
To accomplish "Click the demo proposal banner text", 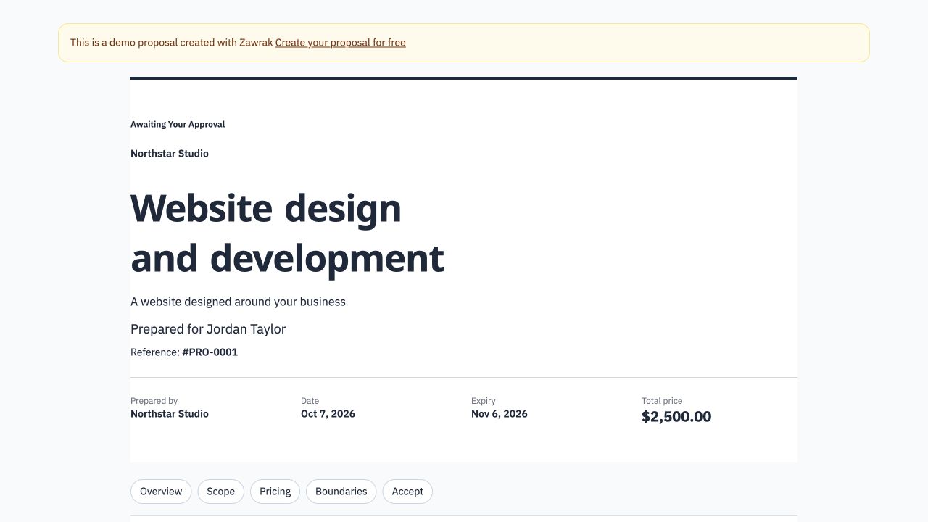I will click(172, 43).
